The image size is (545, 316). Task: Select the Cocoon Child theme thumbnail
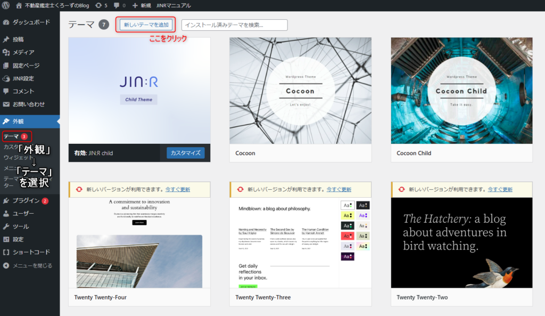pos(461,91)
